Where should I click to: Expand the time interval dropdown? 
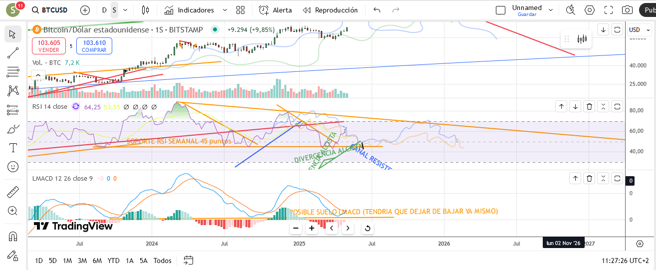point(125,10)
